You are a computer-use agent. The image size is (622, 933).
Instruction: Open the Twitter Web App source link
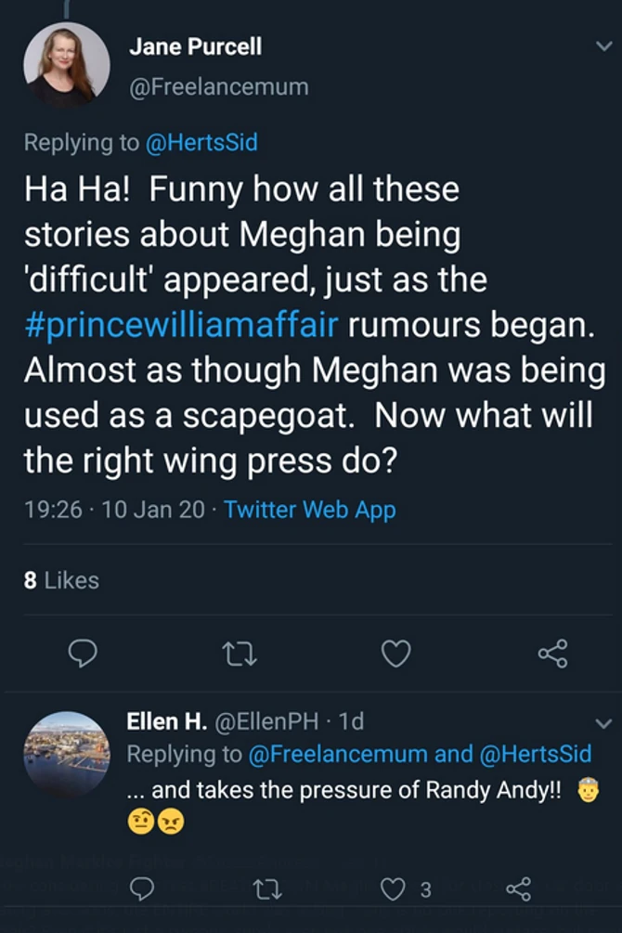click(x=309, y=510)
